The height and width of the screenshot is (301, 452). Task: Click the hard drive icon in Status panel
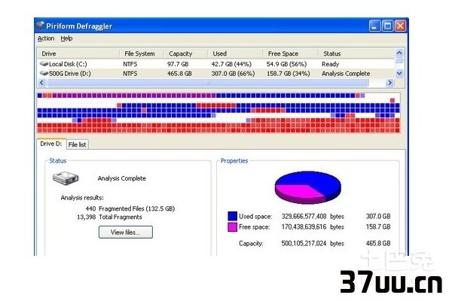pyautogui.click(x=66, y=178)
